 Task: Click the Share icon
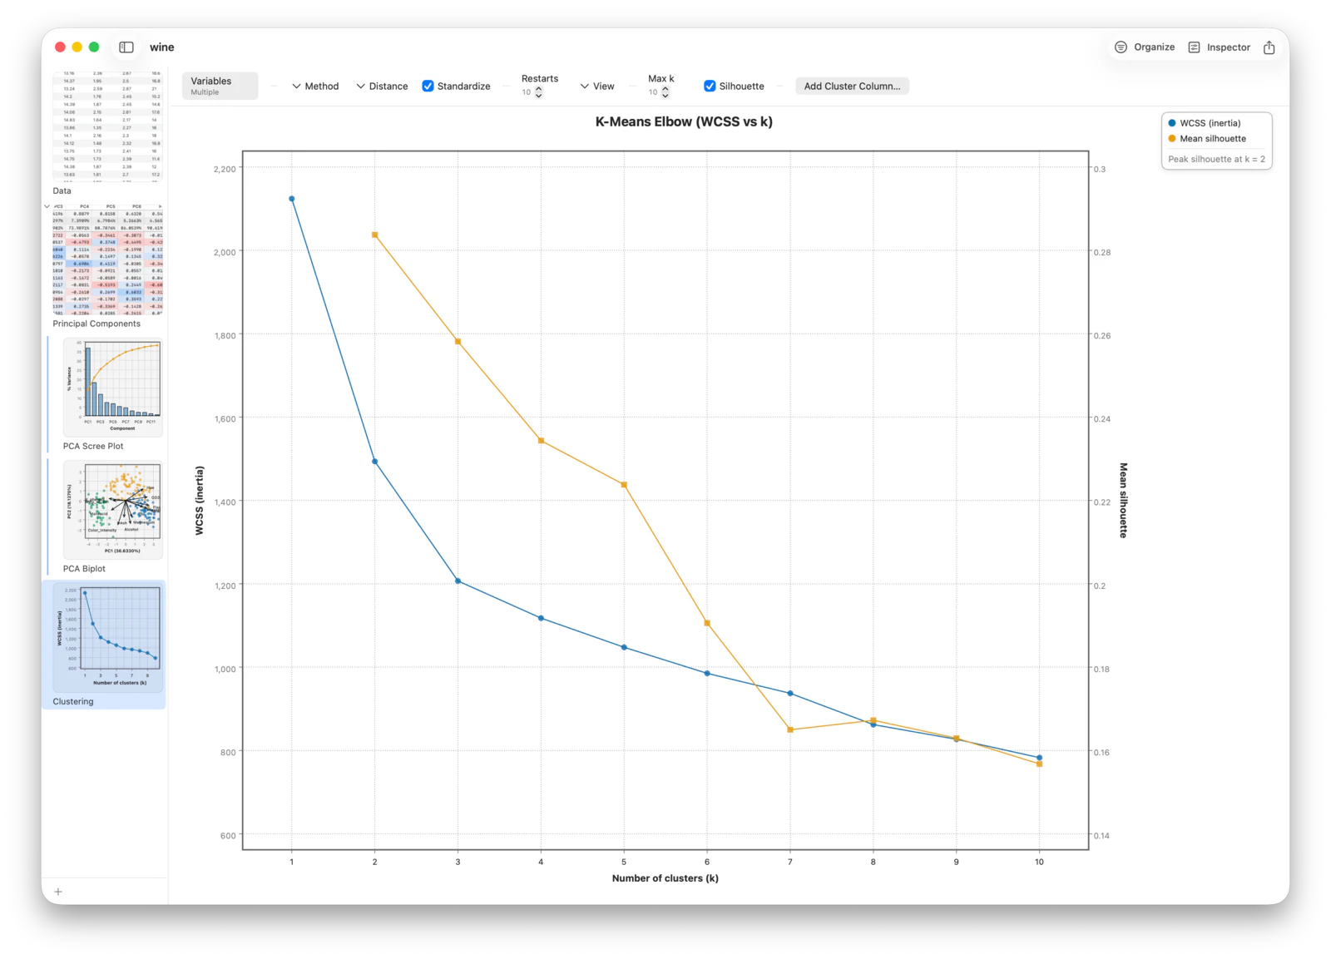pyautogui.click(x=1269, y=47)
